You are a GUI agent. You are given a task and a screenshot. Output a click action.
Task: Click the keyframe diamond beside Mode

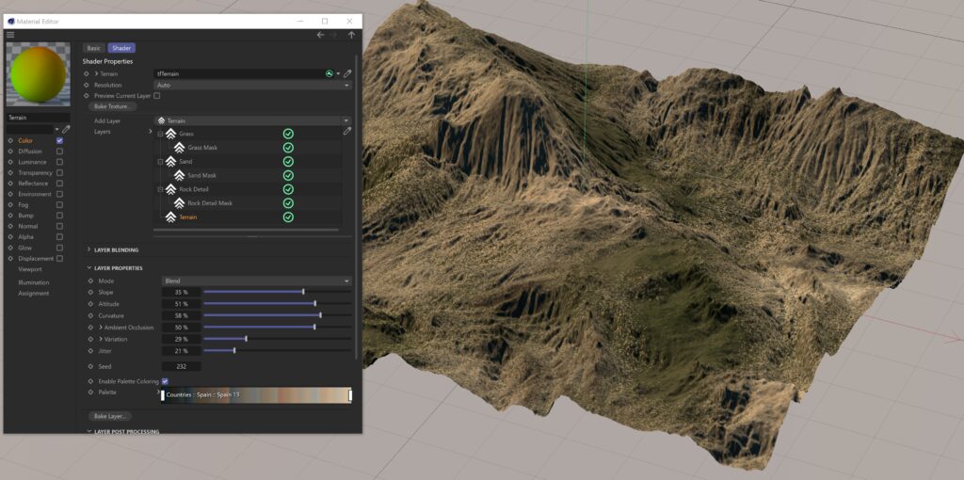click(x=90, y=280)
